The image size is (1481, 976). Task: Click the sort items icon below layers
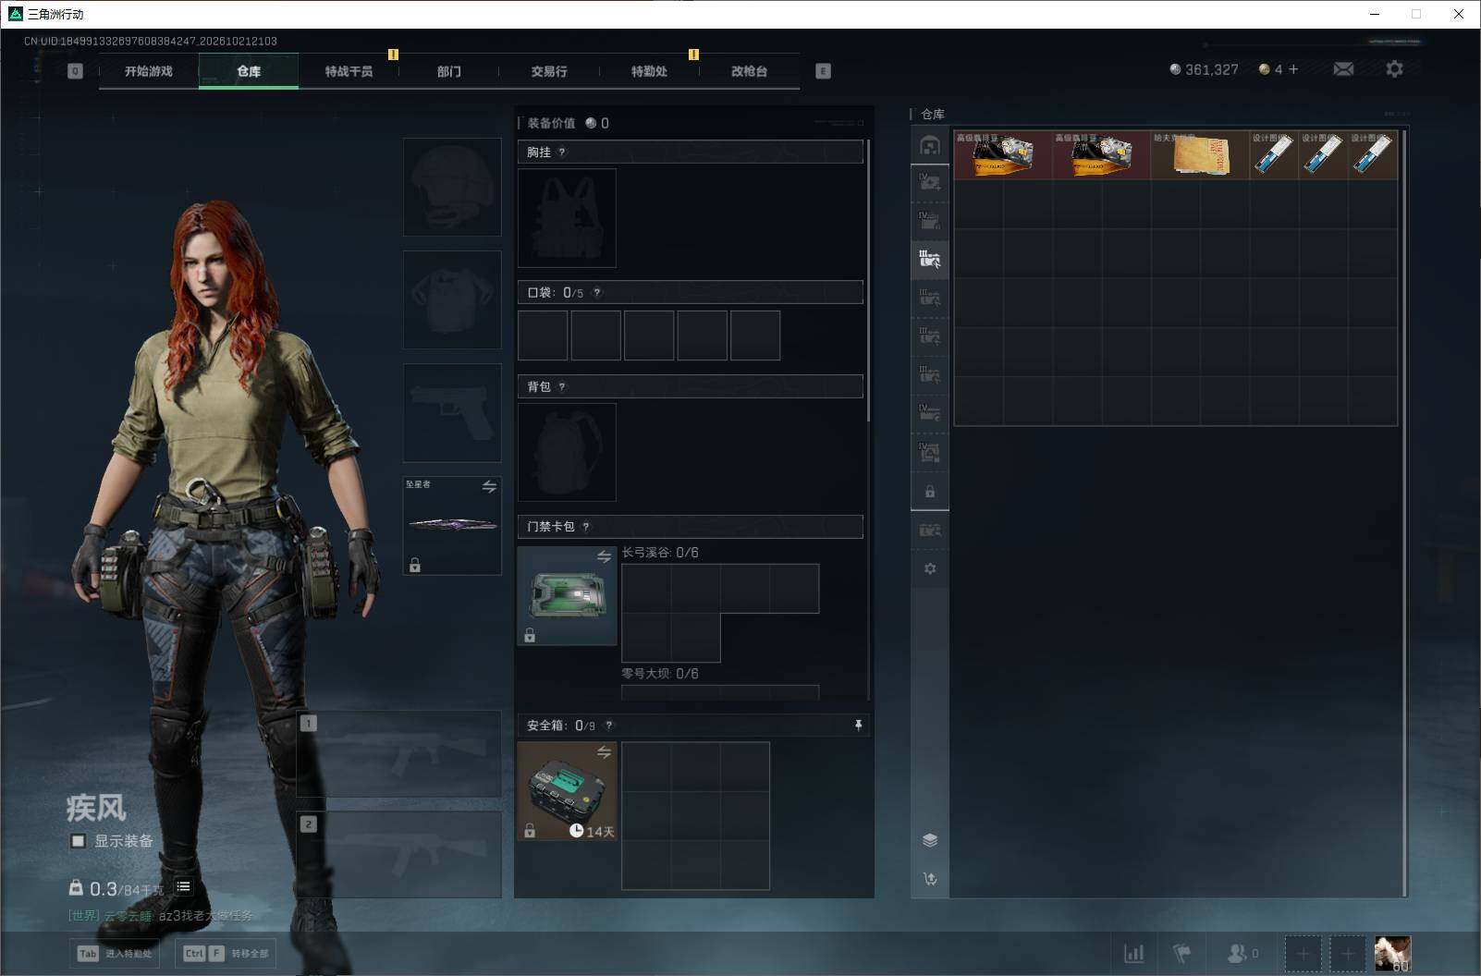[x=930, y=879]
